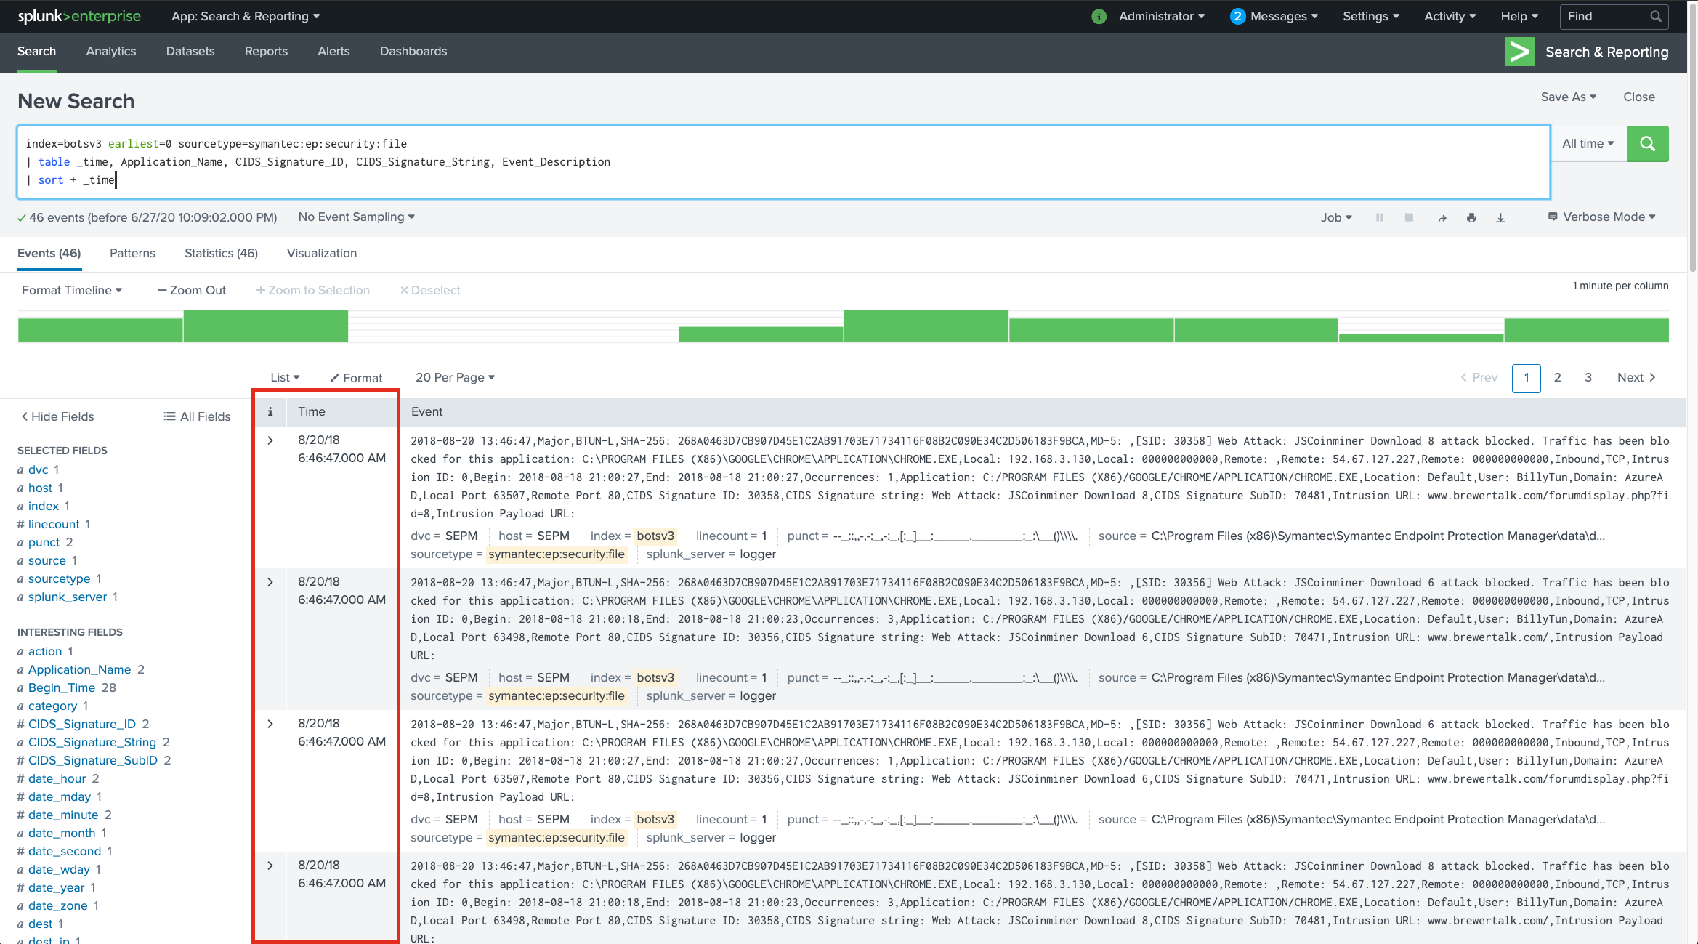Screen dimensions: 1698x944
Task: Open Verbose Mode dropdown
Action: point(1601,217)
